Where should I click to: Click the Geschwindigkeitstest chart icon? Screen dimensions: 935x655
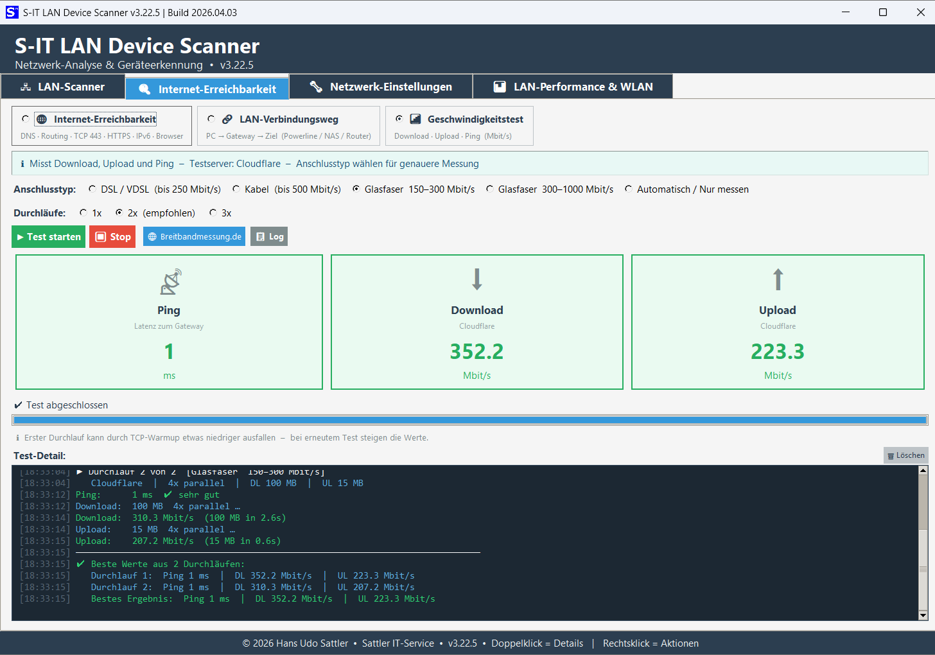(x=415, y=119)
